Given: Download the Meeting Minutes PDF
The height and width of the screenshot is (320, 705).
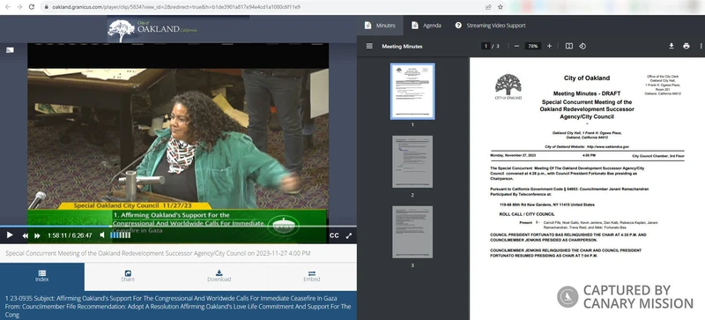Looking at the screenshot, I should point(672,46).
